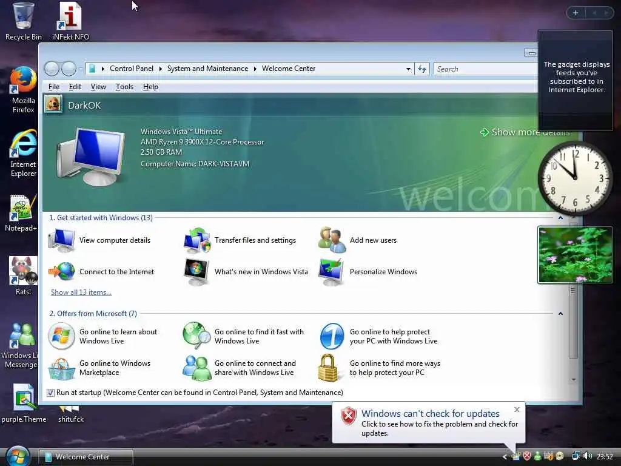Click the Connect to the Internet globe icon
This screenshot has width=621, height=466.
61,271
